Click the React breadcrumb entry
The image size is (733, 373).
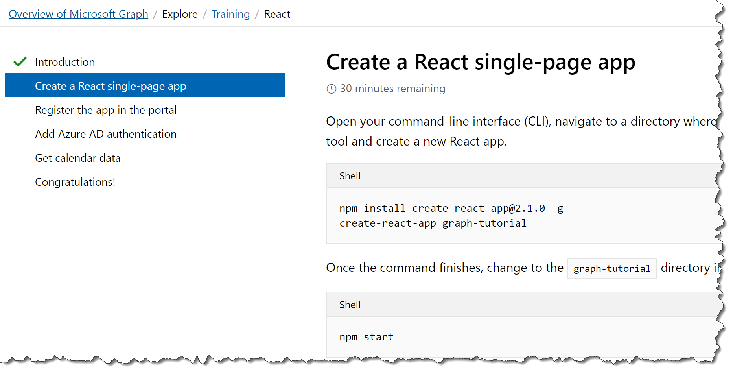point(277,14)
